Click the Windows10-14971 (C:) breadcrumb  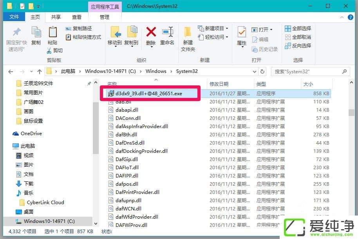pyautogui.click(x=110, y=71)
